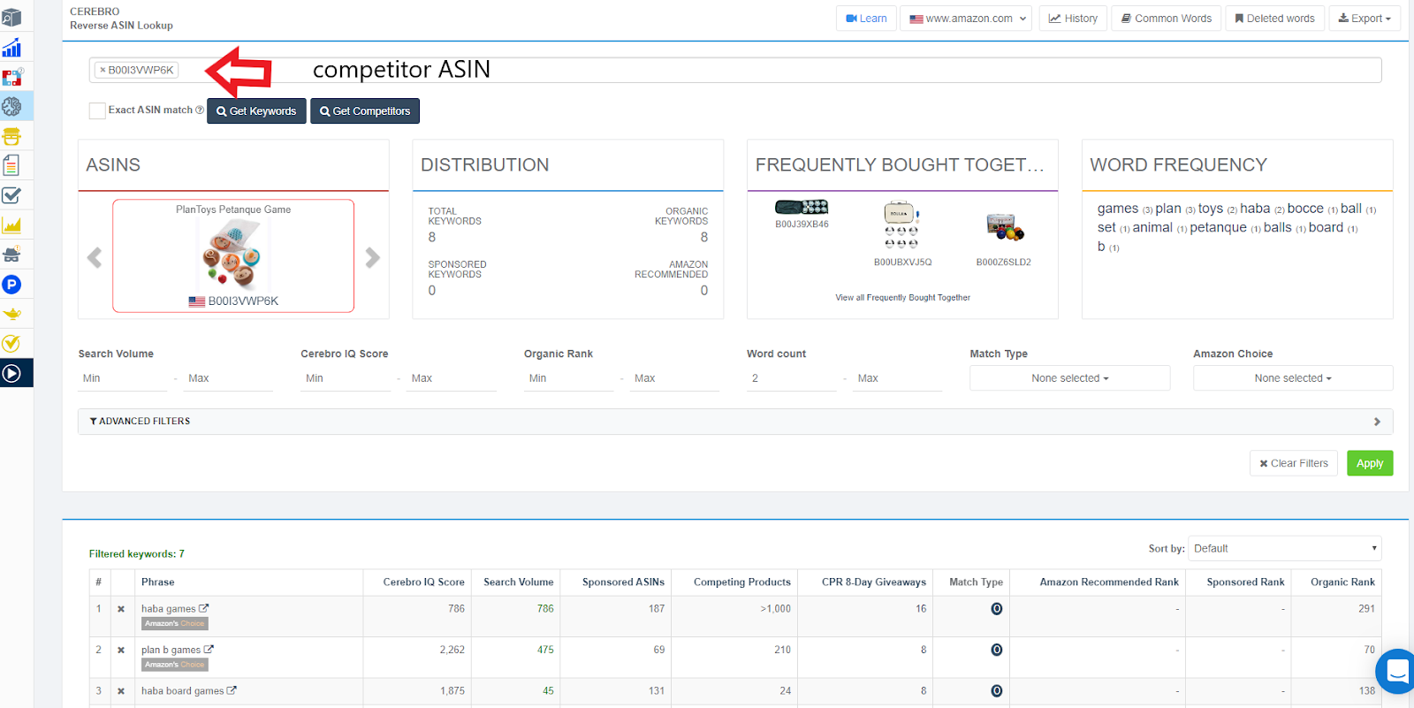Screen dimensions: 1414x708
Task: Click the play button sidebar icon
Action: tap(11, 373)
